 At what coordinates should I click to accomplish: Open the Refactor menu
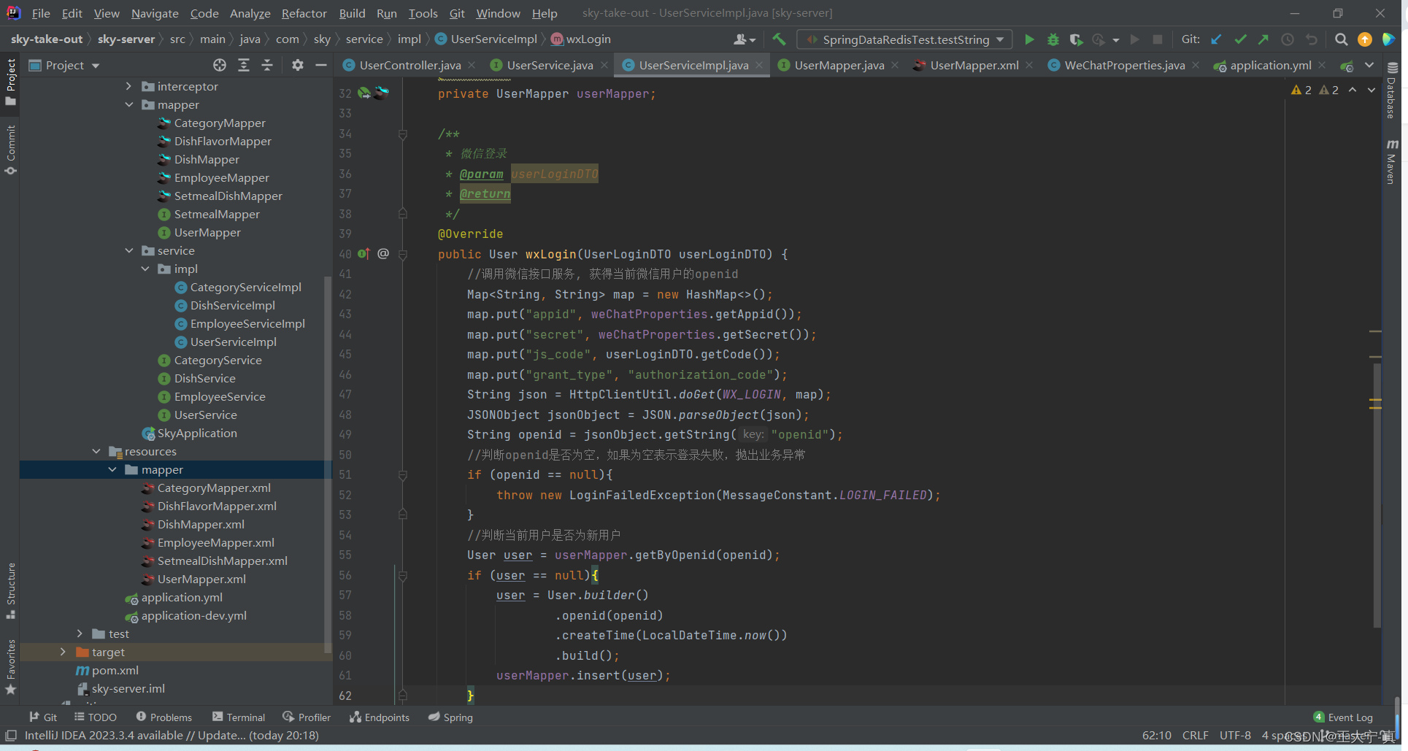pyautogui.click(x=304, y=13)
